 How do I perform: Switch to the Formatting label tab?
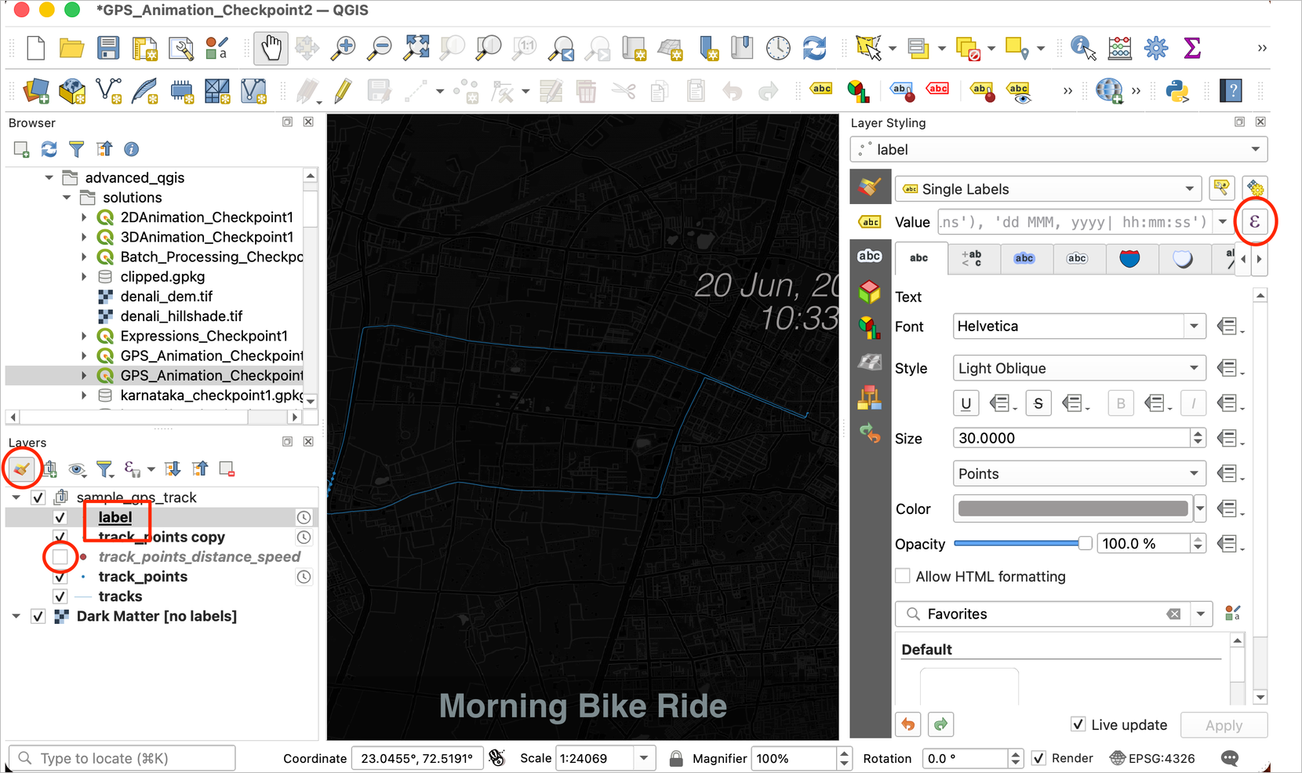(x=972, y=258)
